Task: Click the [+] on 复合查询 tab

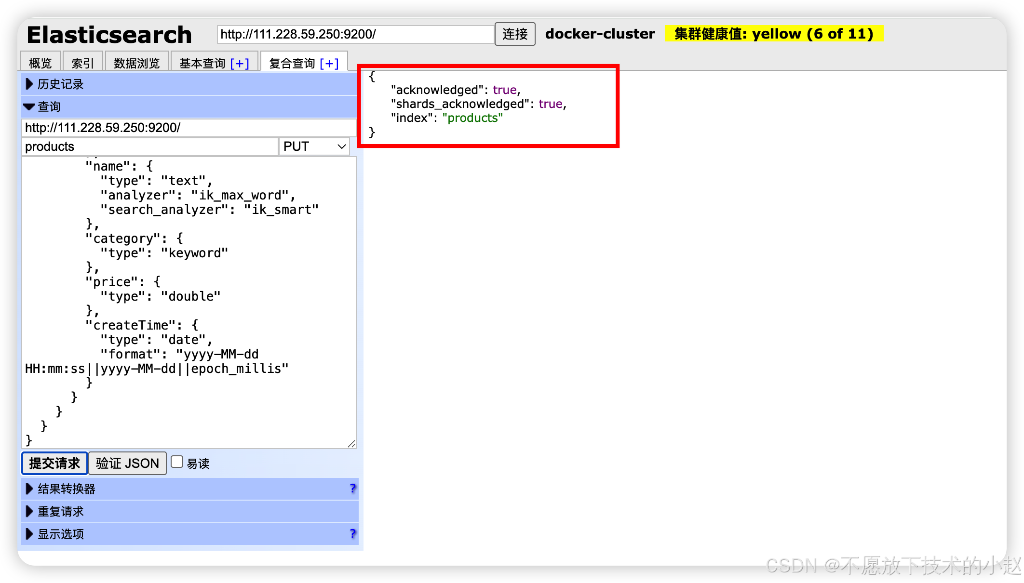Action: point(329,64)
